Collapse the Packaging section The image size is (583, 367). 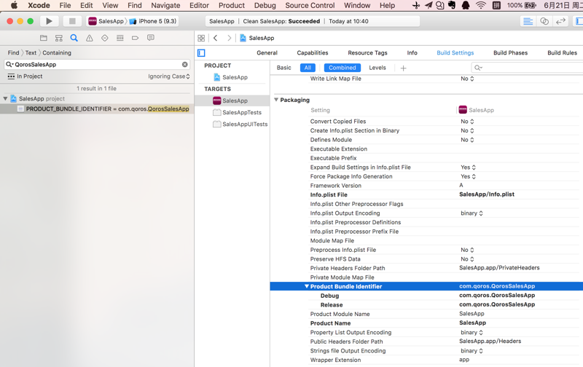pyautogui.click(x=276, y=100)
